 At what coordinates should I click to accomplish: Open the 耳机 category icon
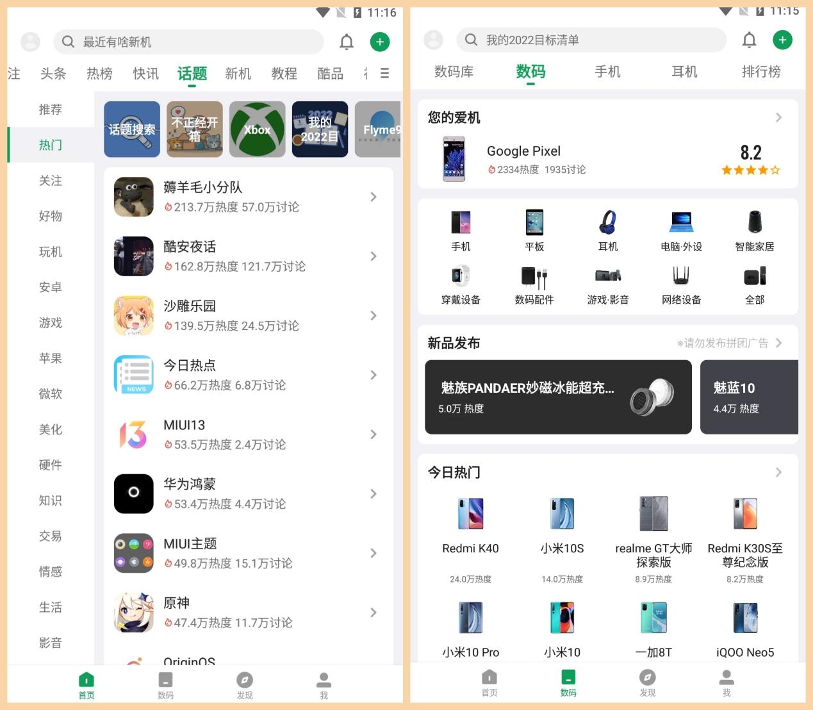click(x=607, y=229)
